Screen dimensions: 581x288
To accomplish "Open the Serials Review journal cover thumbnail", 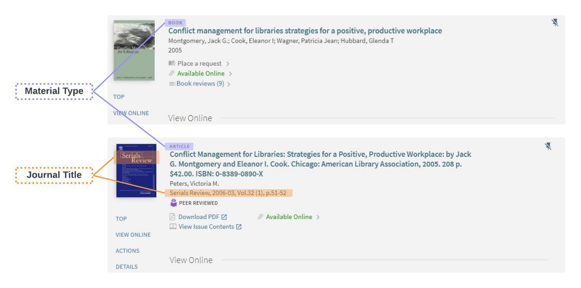I will (135, 171).
